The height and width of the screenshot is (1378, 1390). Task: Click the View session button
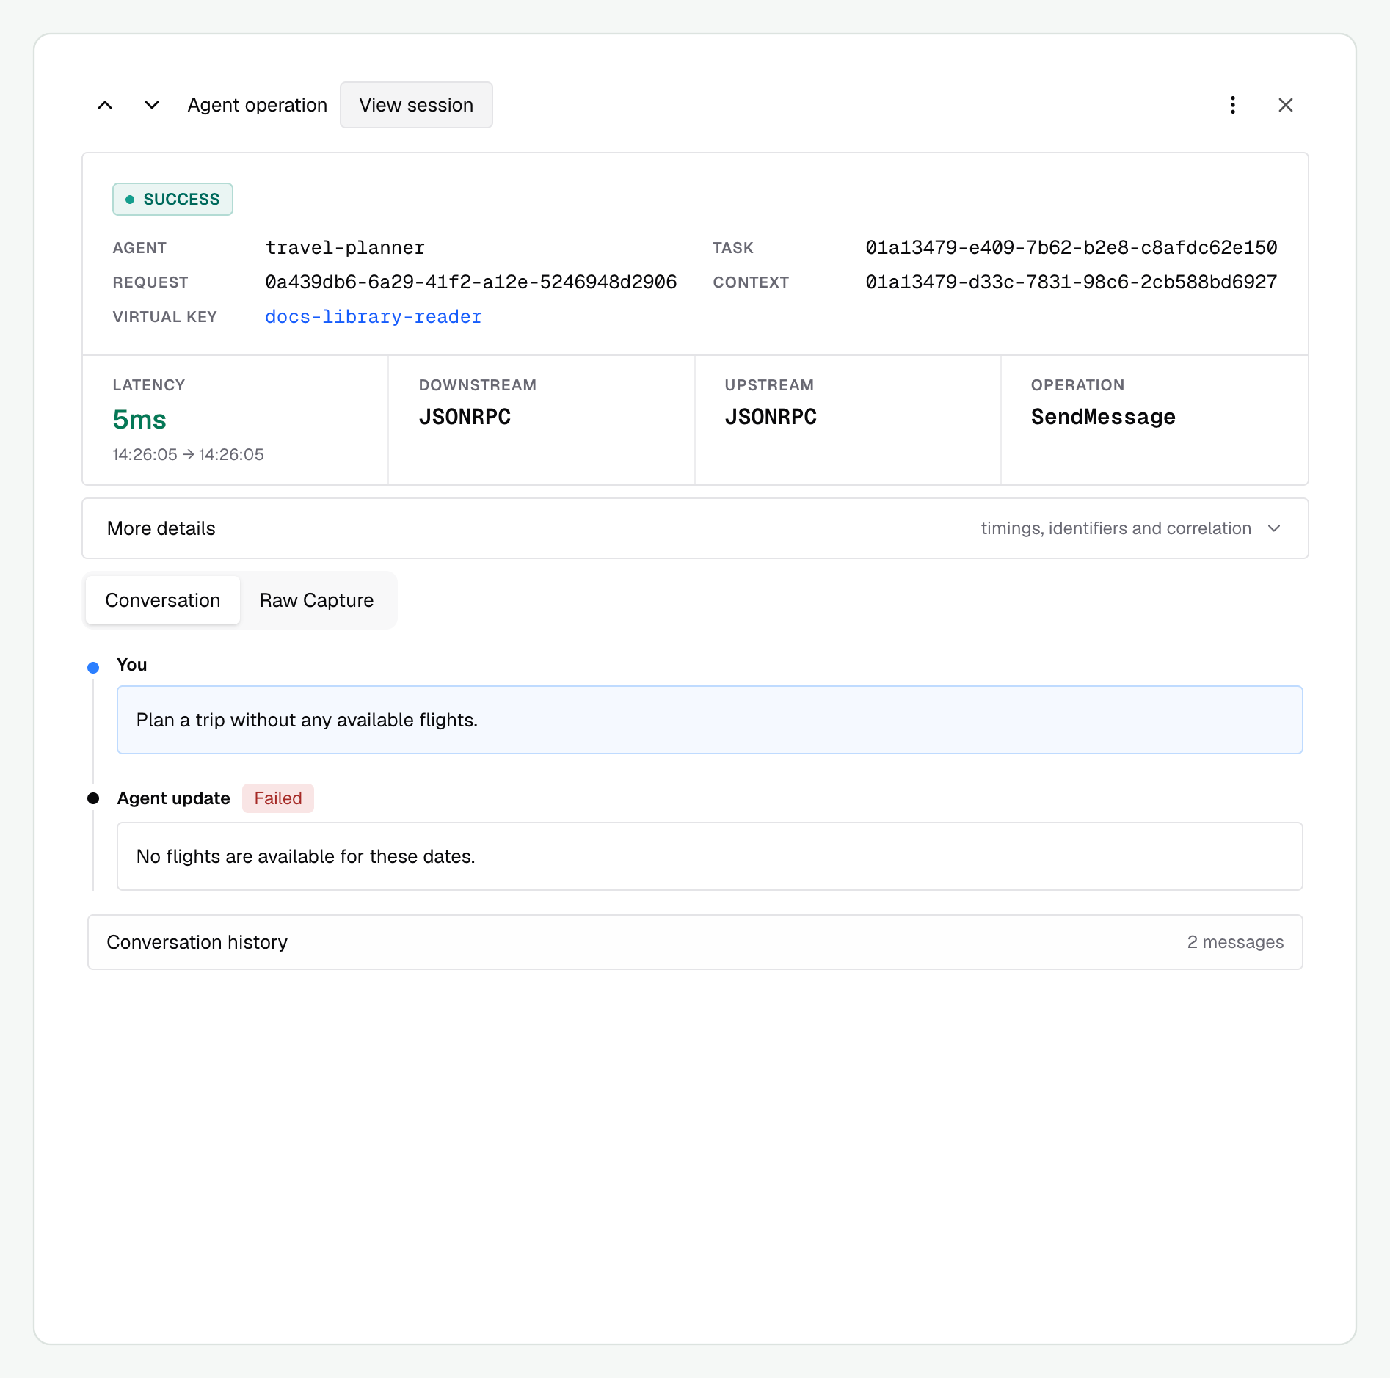416,105
